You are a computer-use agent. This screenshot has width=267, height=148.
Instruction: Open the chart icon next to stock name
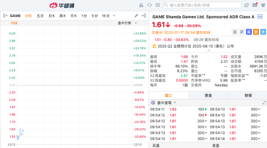click(x=260, y=16)
